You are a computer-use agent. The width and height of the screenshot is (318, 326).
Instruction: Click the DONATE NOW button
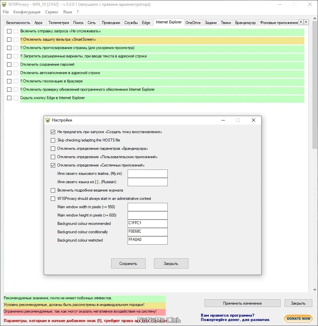click(x=298, y=318)
